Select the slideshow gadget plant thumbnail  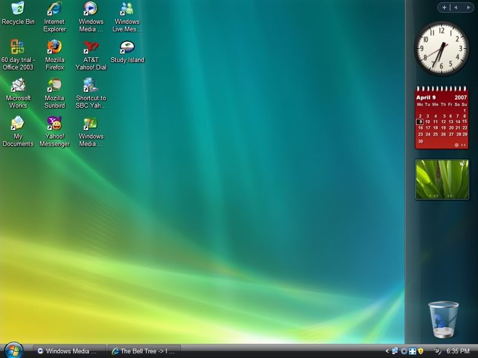(x=442, y=178)
